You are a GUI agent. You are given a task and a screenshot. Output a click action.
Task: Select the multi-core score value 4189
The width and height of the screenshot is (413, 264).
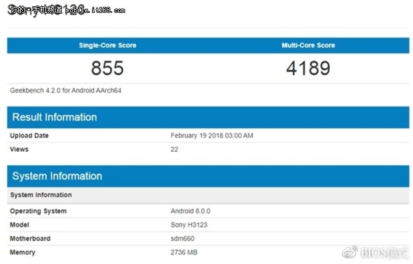pos(308,68)
